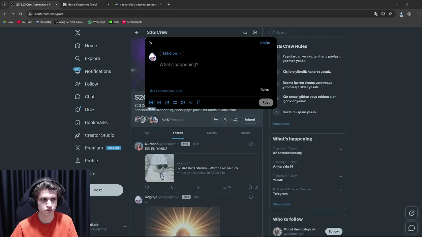Viewport: 422px width, 237px height.
Task: Open the Kick stream link card
Action: coord(202,168)
